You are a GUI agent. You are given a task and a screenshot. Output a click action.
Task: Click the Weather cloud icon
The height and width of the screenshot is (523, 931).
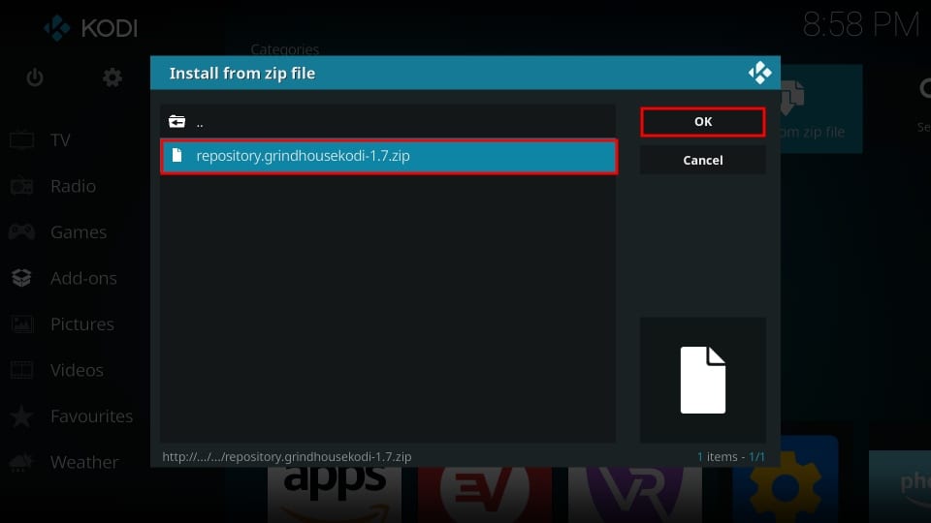(21, 462)
